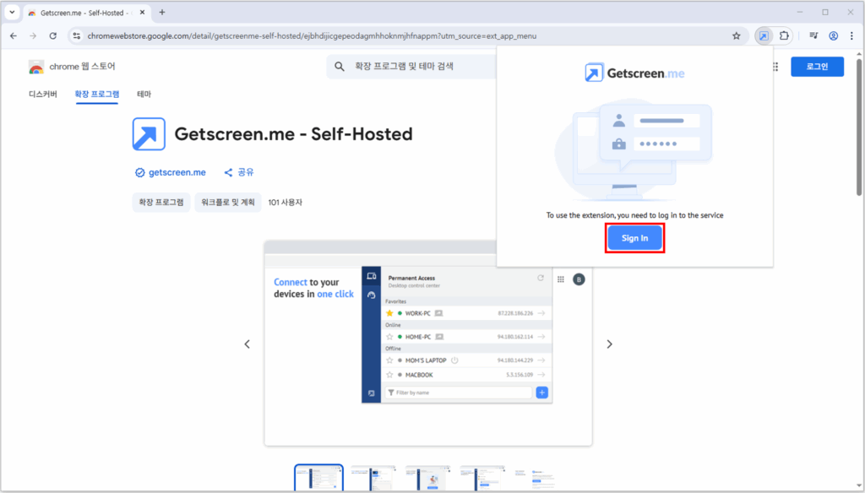865x493 pixels.
Task: Click the Sign In button
Action: [634, 238]
